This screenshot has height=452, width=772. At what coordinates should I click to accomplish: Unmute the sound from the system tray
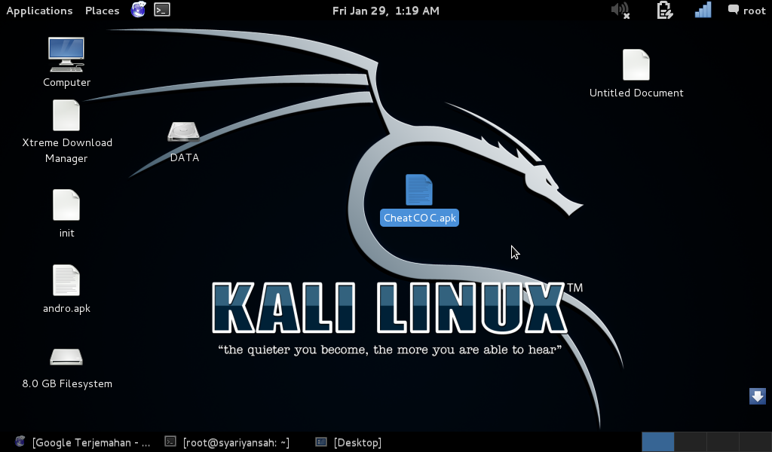620,10
